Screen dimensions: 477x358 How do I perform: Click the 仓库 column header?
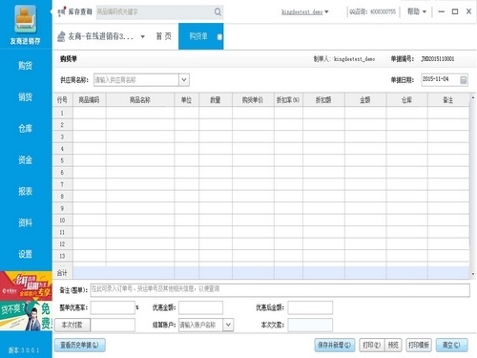coord(406,100)
